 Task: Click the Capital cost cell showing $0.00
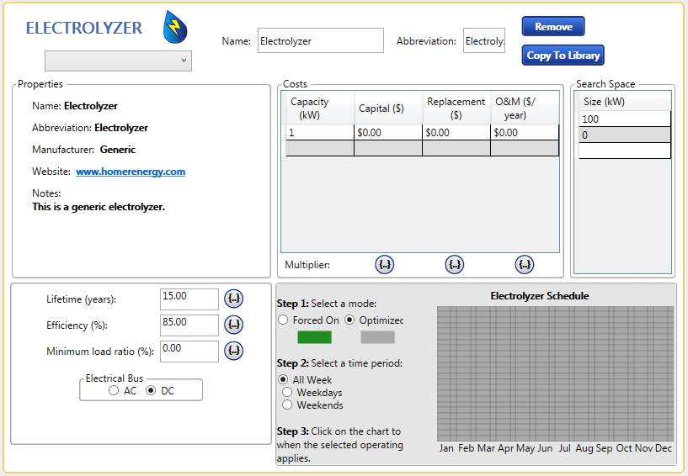387,133
